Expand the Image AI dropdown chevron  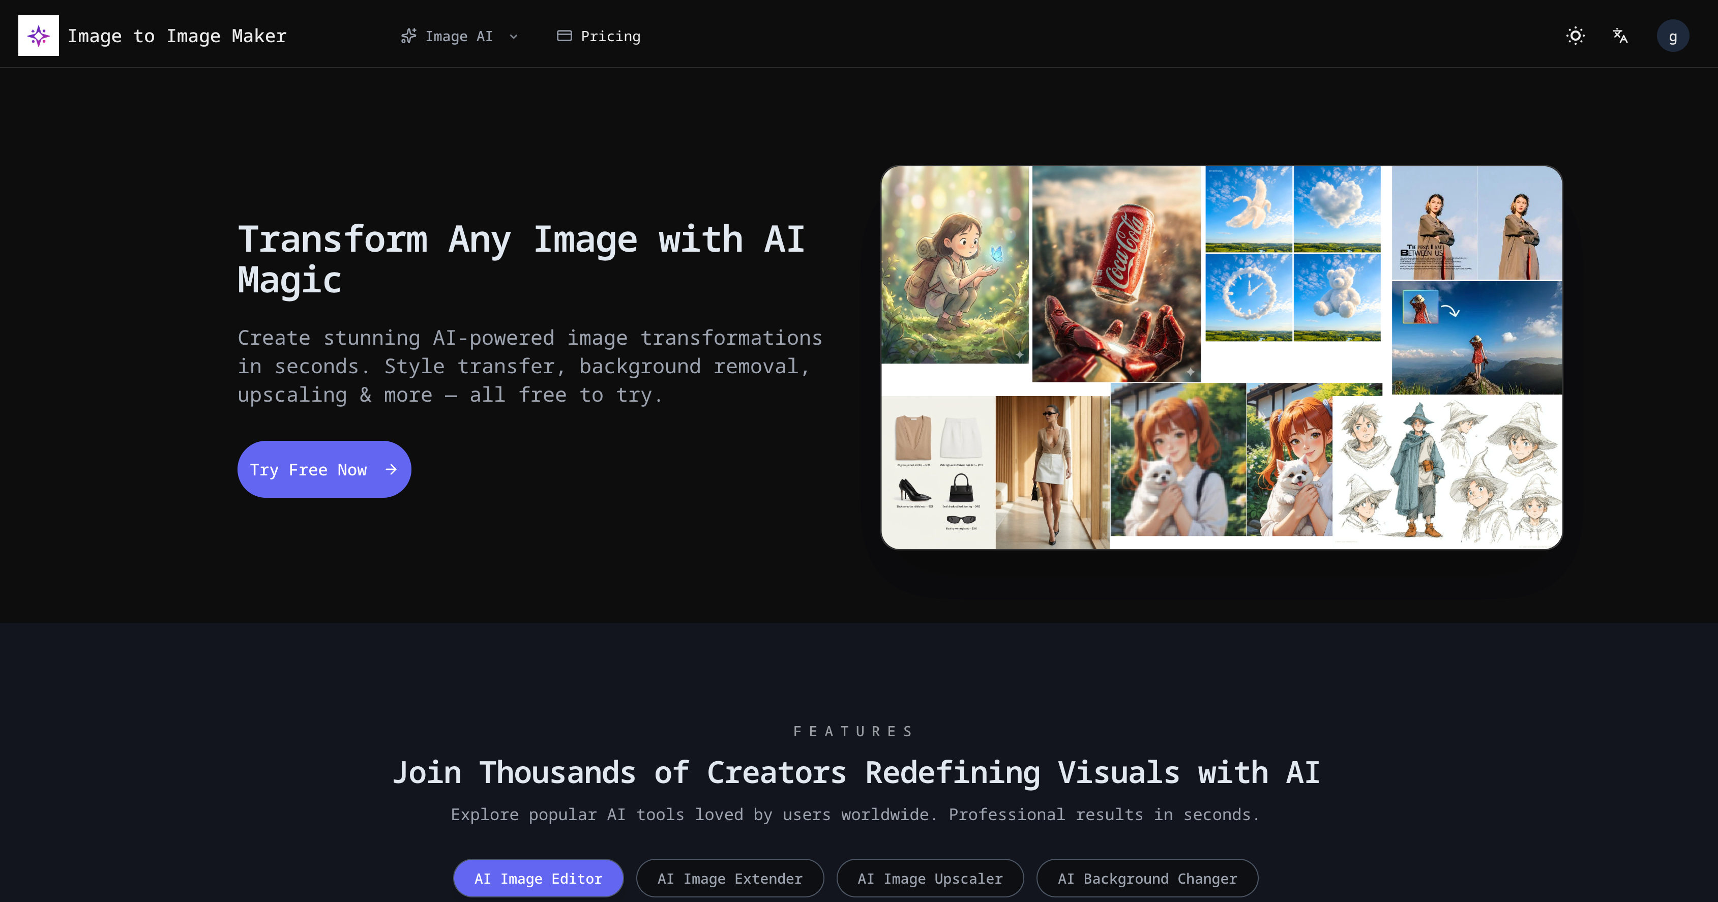pyautogui.click(x=514, y=37)
